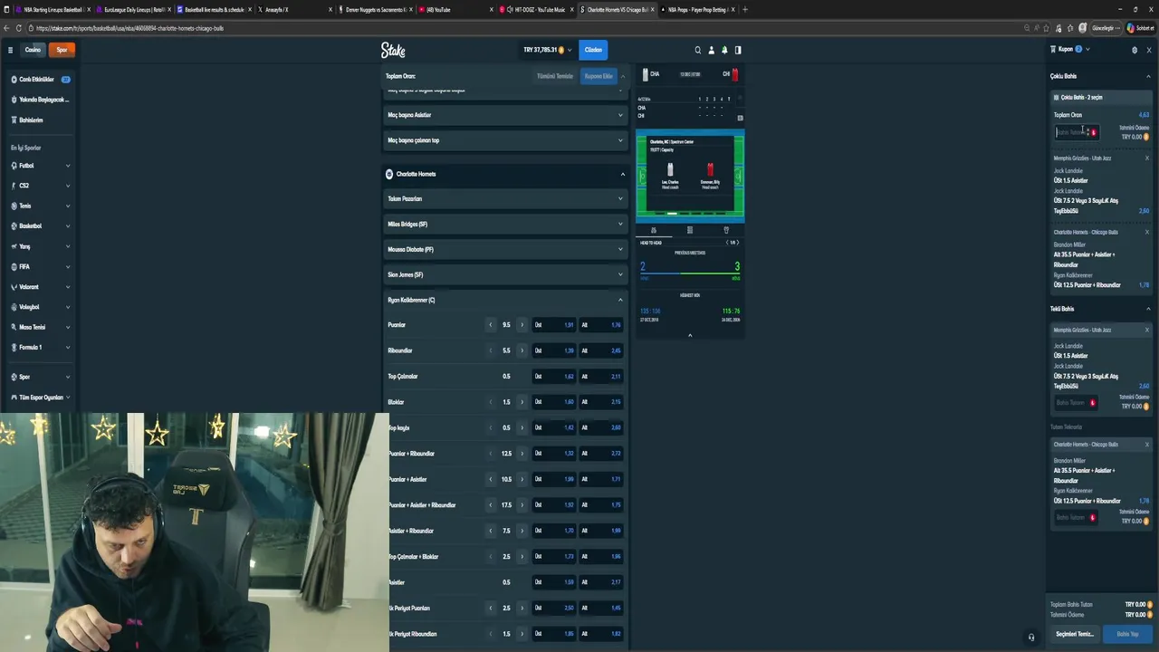Image resolution: width=1159 pixels, height=652 pixels.
Task: Click Valorant icon in sports sidebar
Action: click(x=14, y=287)
